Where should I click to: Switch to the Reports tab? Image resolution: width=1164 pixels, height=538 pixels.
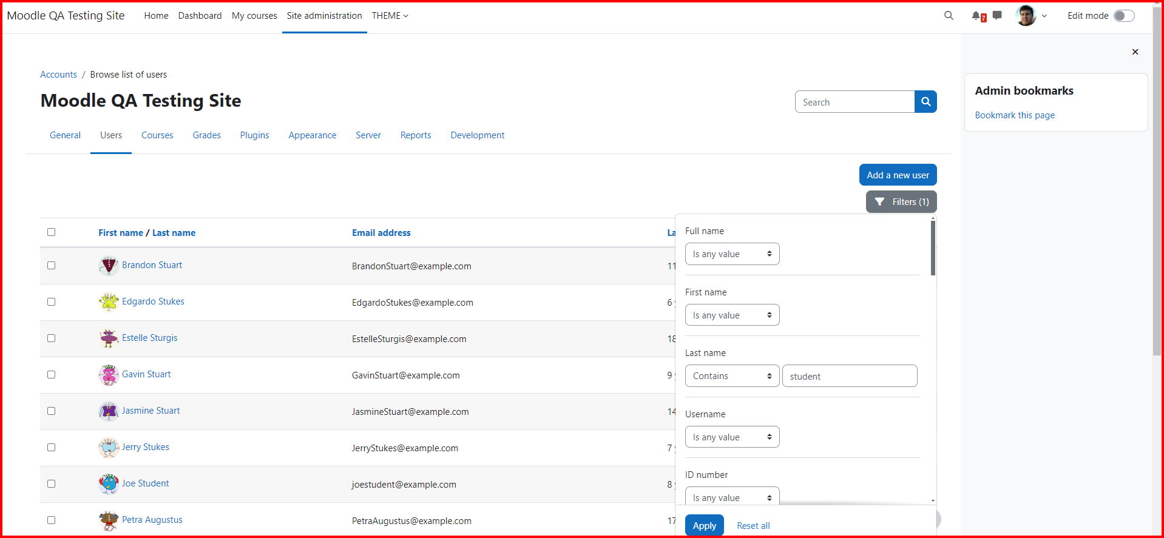[x=416, y=135]
